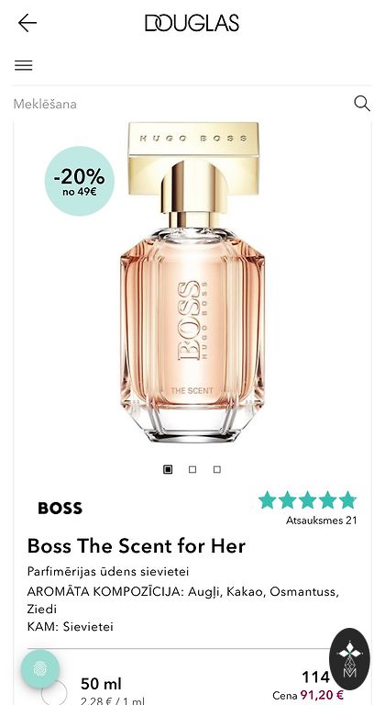This screenshot has width=385, height=705.
Task: Select the 50 ml size radio button
Action: (x=54, y=692)
